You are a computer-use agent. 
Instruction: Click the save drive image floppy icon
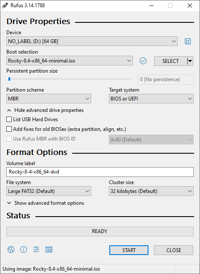click(x=188, y=41)
